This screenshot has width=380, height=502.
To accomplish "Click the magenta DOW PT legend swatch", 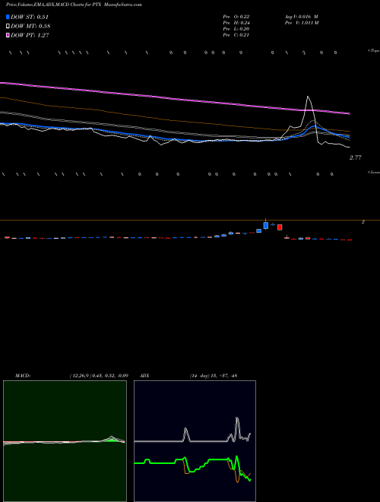I will click(x=8, y=35).
